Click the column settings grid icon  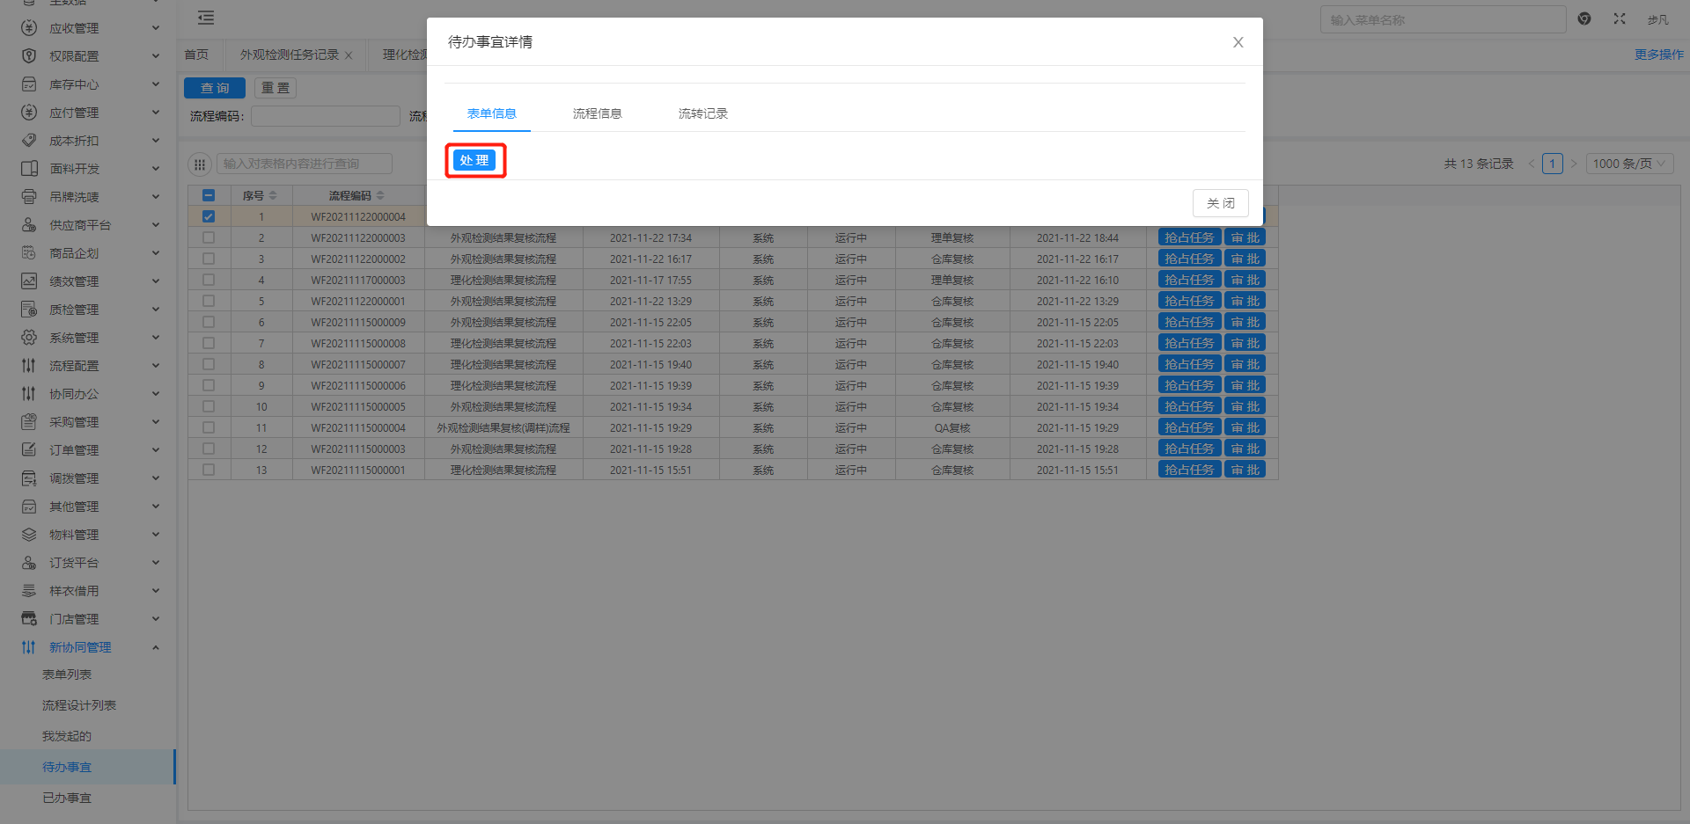click(200, 164)
